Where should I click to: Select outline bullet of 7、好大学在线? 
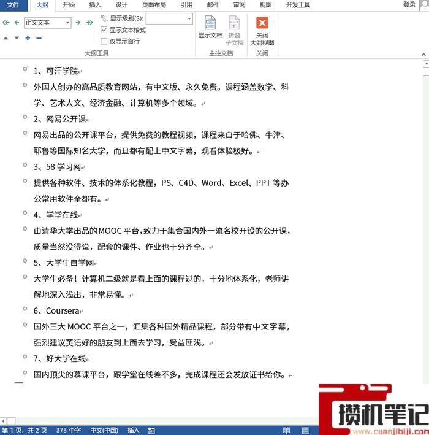click(x=25, y=356)
